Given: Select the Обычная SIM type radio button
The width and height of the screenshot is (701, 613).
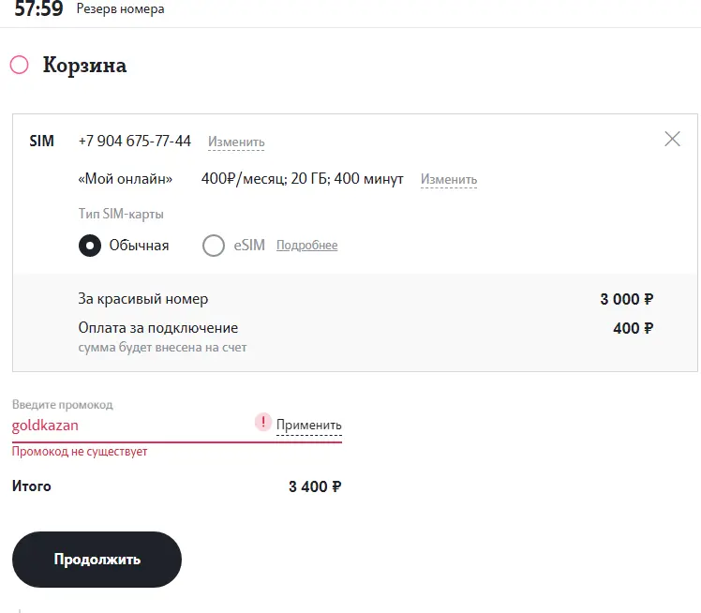Looking at the screenshot, I should click(90, 246).
